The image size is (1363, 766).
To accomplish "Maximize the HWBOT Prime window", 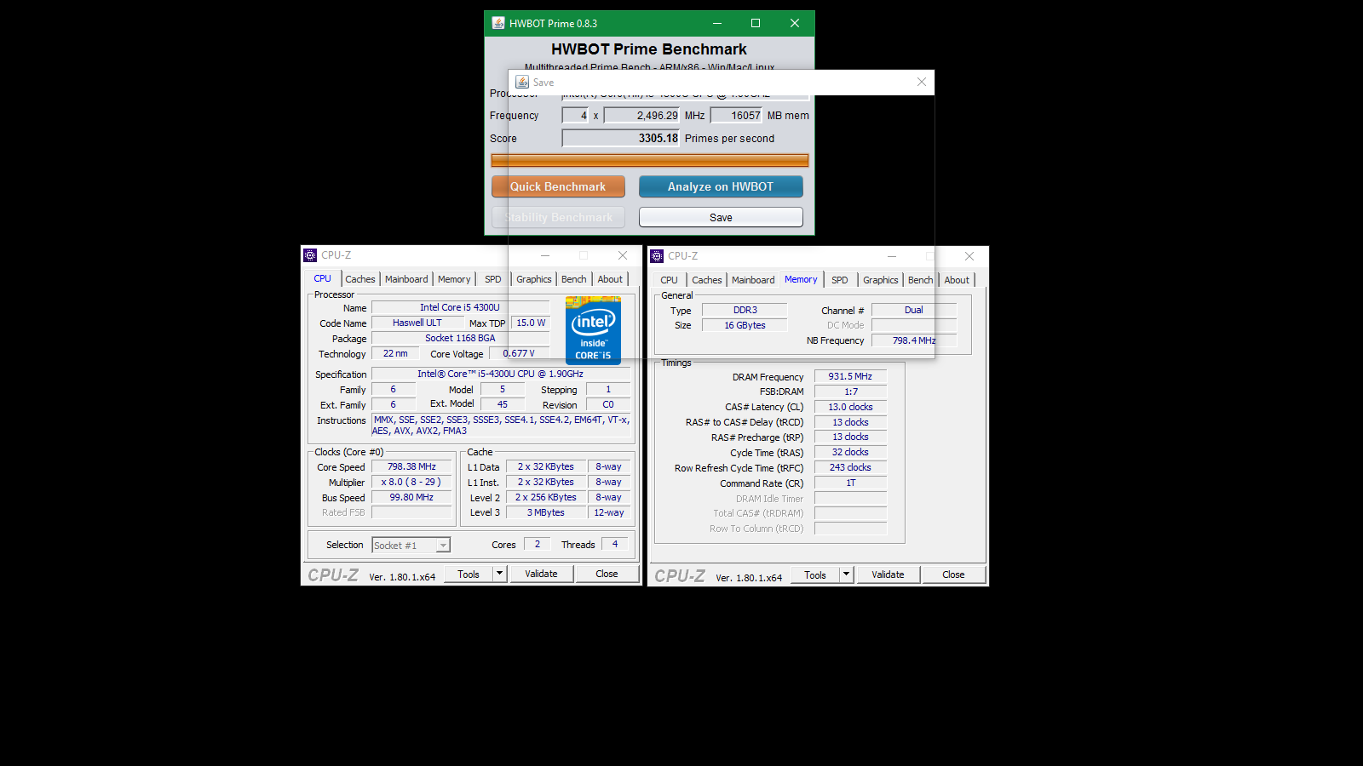I will click(x=755, y=23).
